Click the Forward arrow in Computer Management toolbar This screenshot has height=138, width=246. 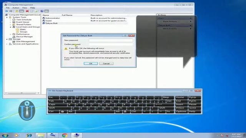[x=11, y=11]
